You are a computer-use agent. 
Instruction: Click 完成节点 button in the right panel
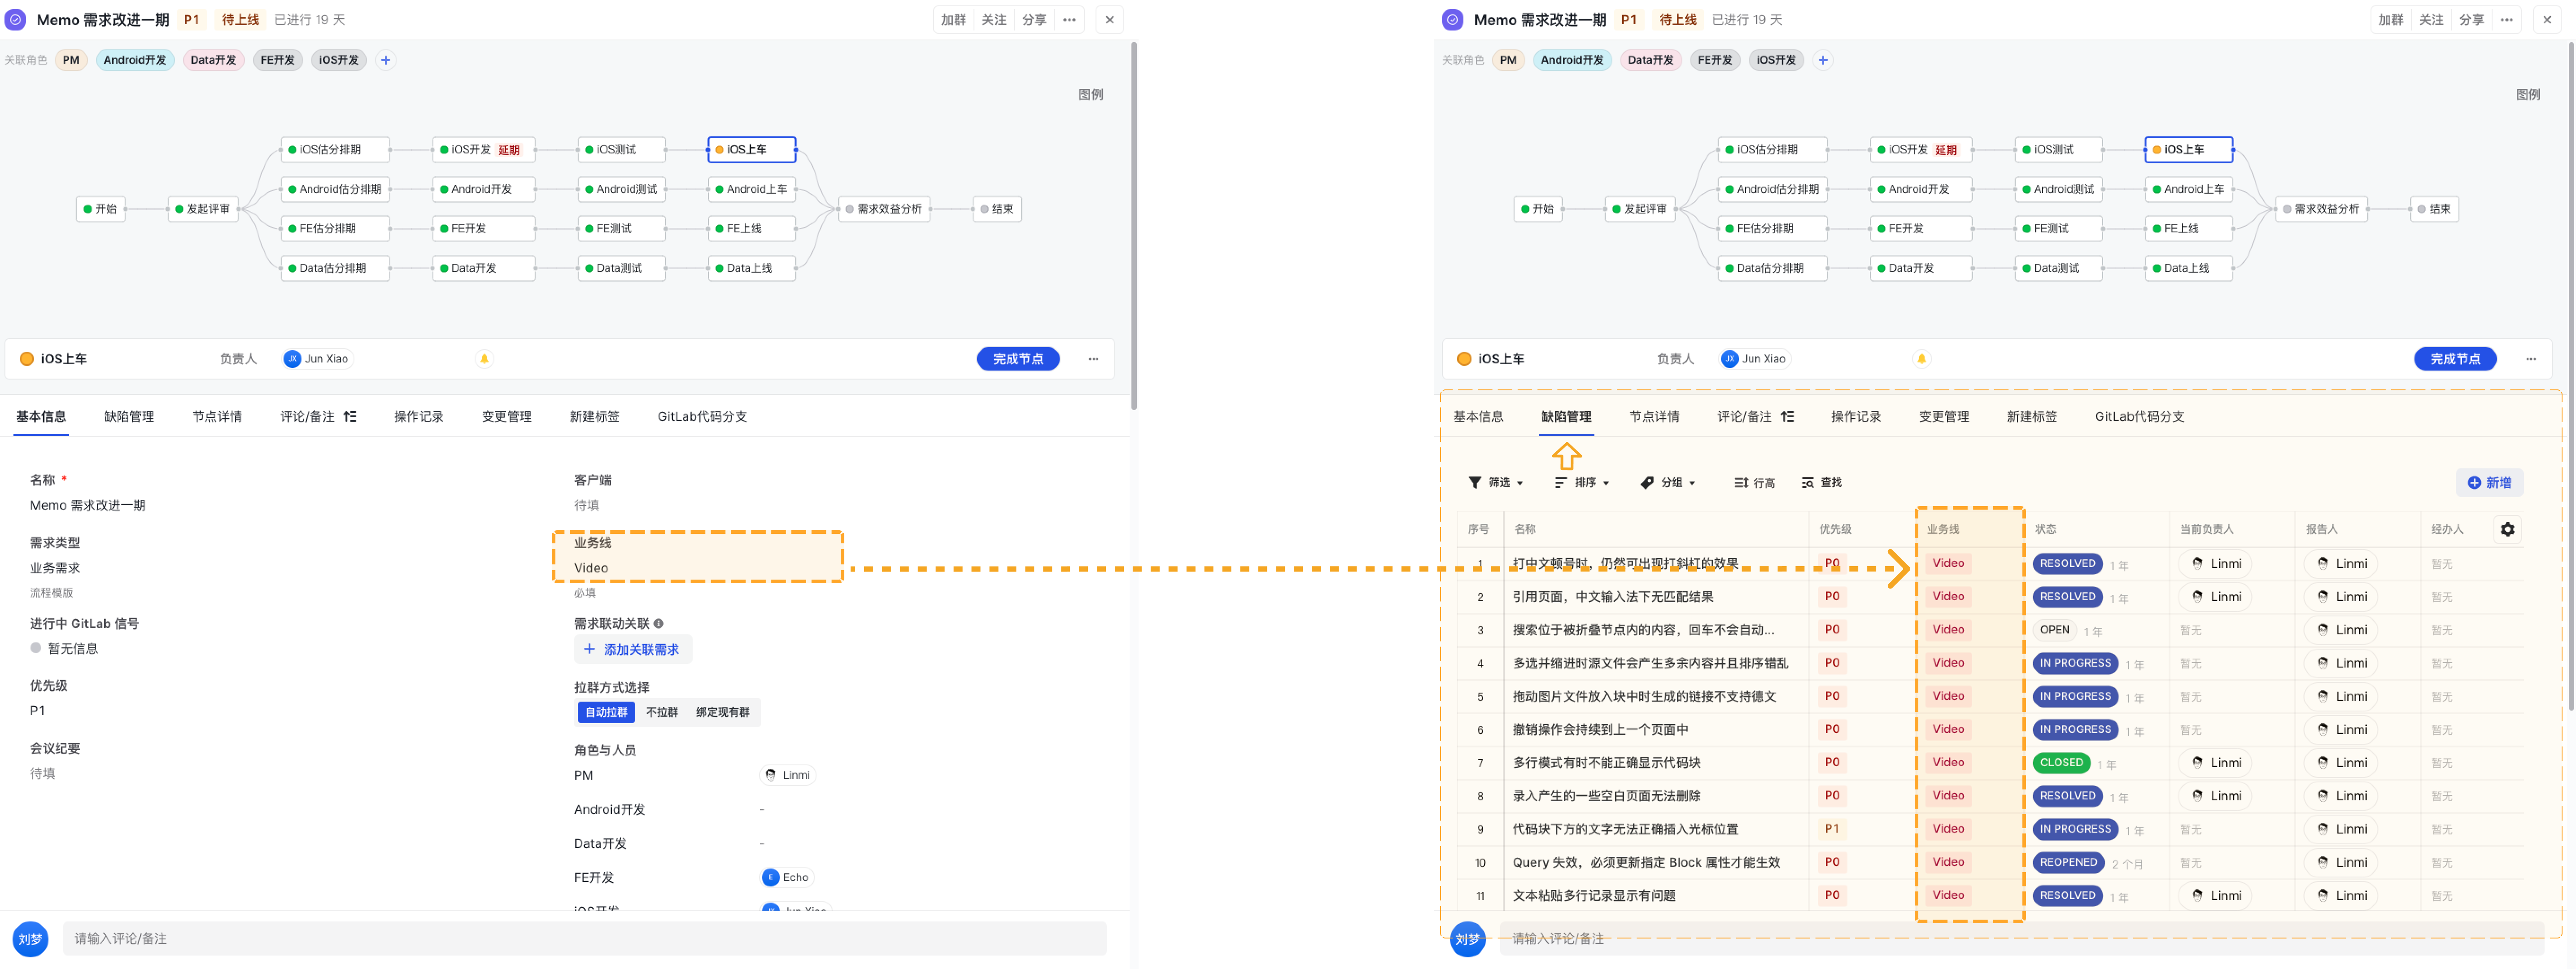click(2455, 359)
